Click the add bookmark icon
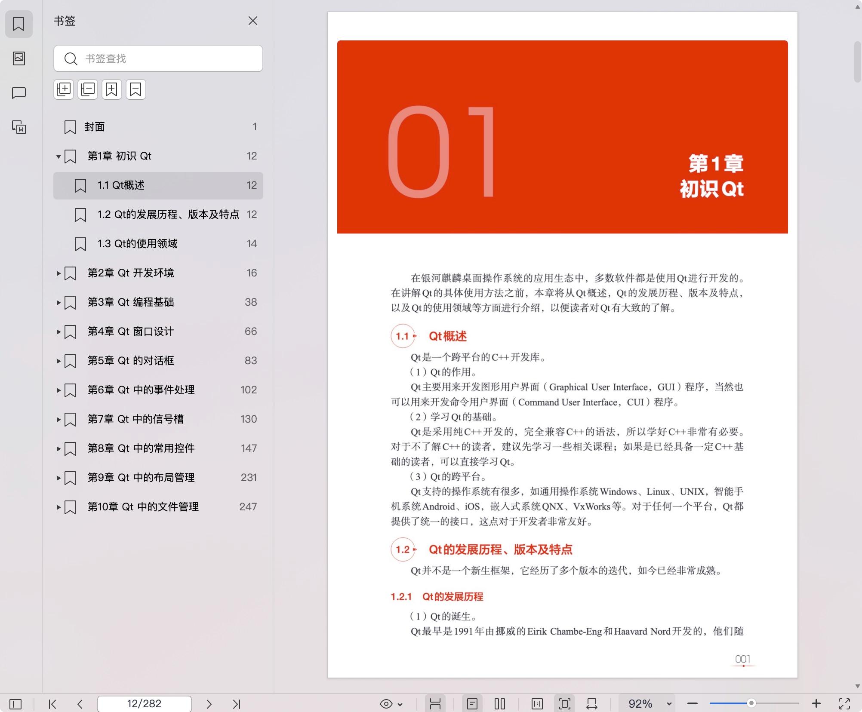 112,89
